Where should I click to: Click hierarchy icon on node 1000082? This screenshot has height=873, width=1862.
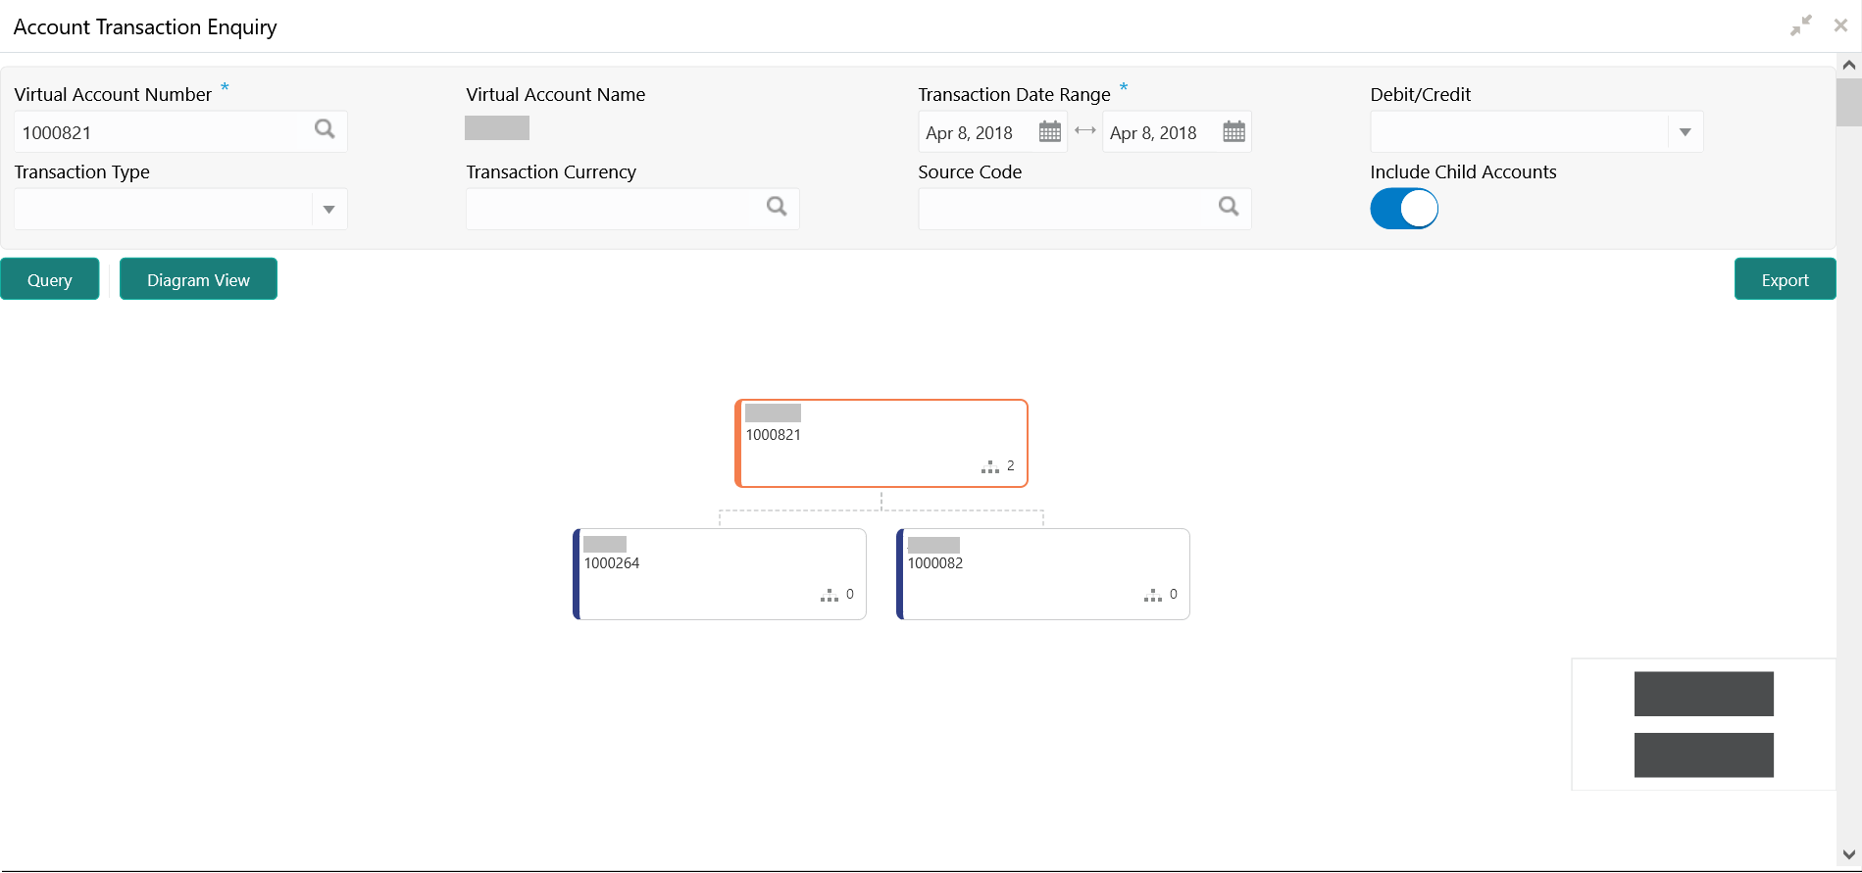[1153, 595]
